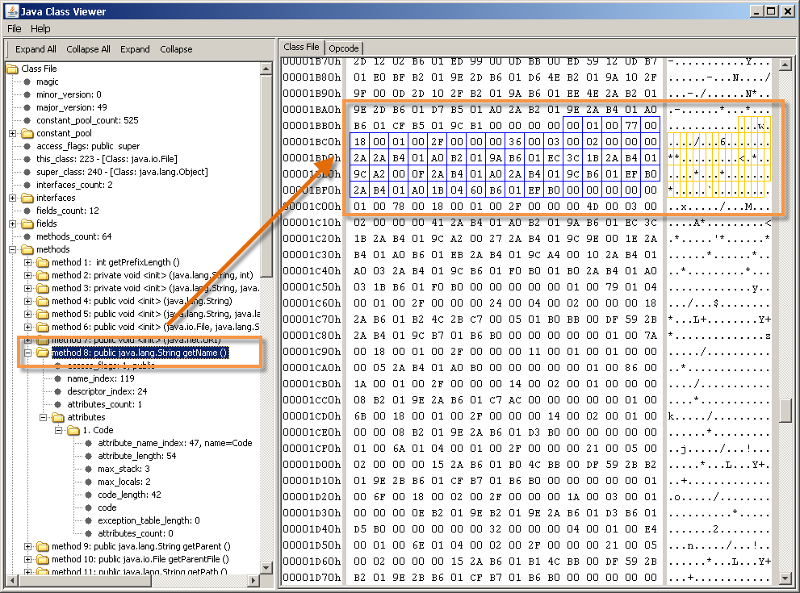The image size is (800, 593).
Task: Open the Help menu
Action: (x=40, y=28)
